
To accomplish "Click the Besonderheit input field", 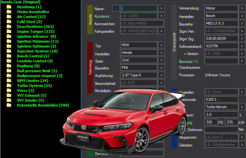I will (x=139, y=83).
